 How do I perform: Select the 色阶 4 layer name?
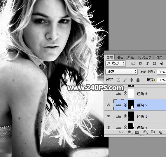pos(142,127)
